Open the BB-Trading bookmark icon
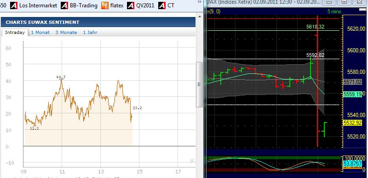368x178 pixels. (x=64, y=5)
